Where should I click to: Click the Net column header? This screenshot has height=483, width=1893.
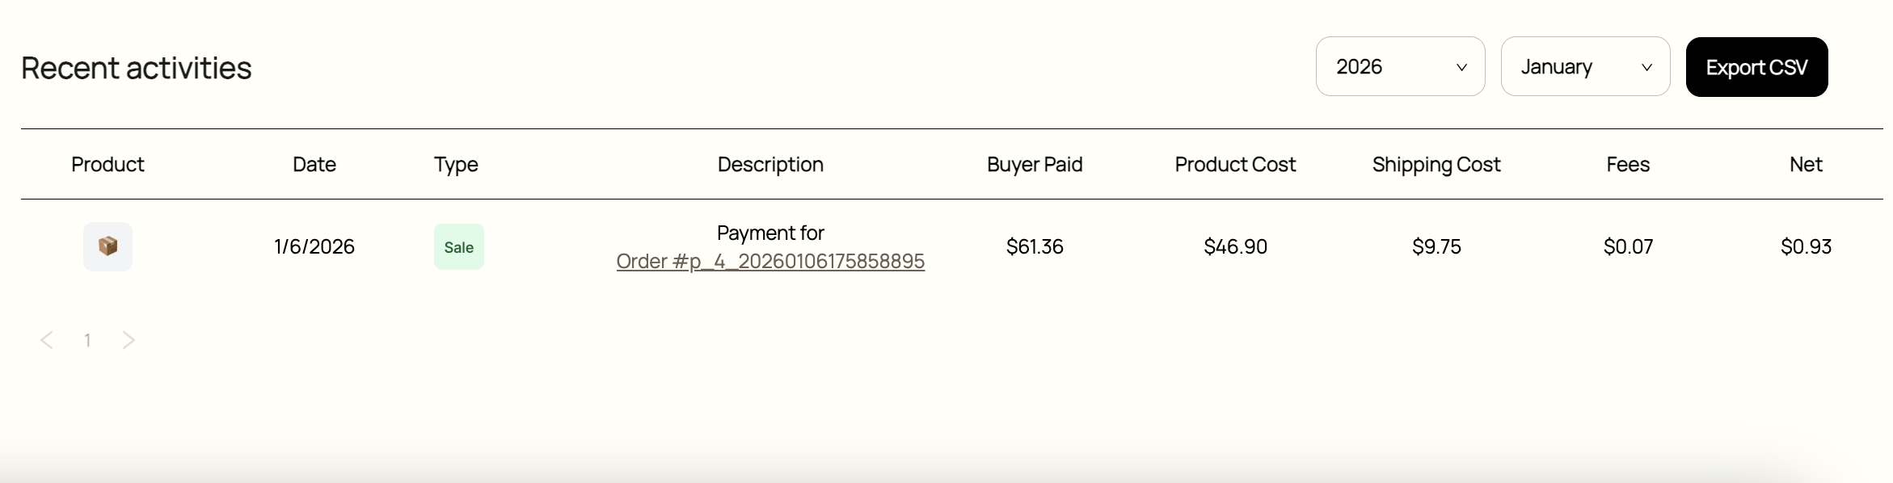click(1806, 165)
